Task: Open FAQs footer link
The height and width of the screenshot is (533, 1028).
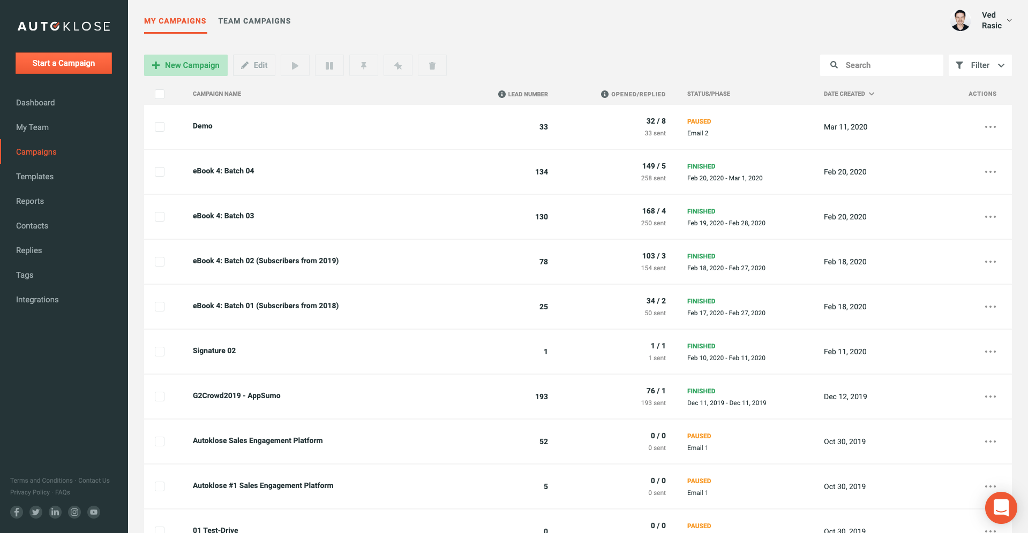Action: click(63, 492)
